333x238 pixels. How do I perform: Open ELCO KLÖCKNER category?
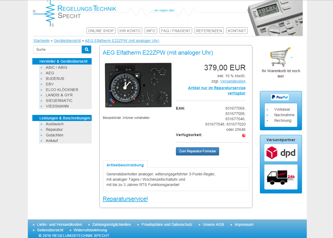point(62,90)
